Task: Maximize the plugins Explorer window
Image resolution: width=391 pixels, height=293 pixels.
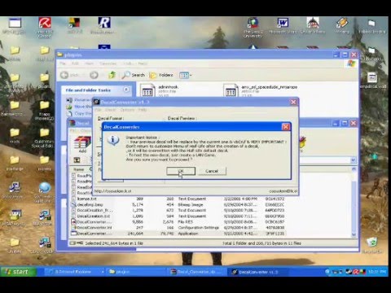Action: coord(345,55)
